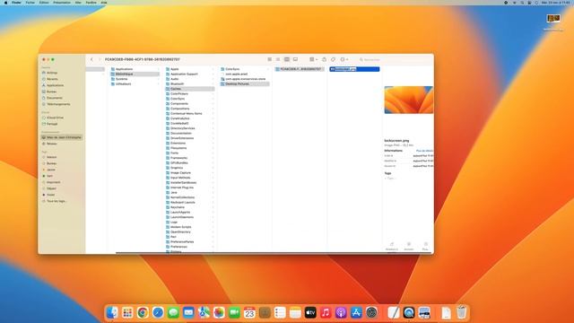574x323 pixels.
Task: Open the Aller menu
Action: (x=78, y=3)
